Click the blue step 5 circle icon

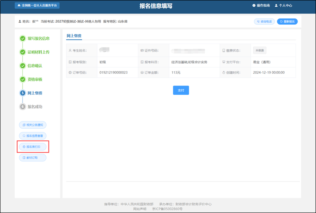pos(23,93)
